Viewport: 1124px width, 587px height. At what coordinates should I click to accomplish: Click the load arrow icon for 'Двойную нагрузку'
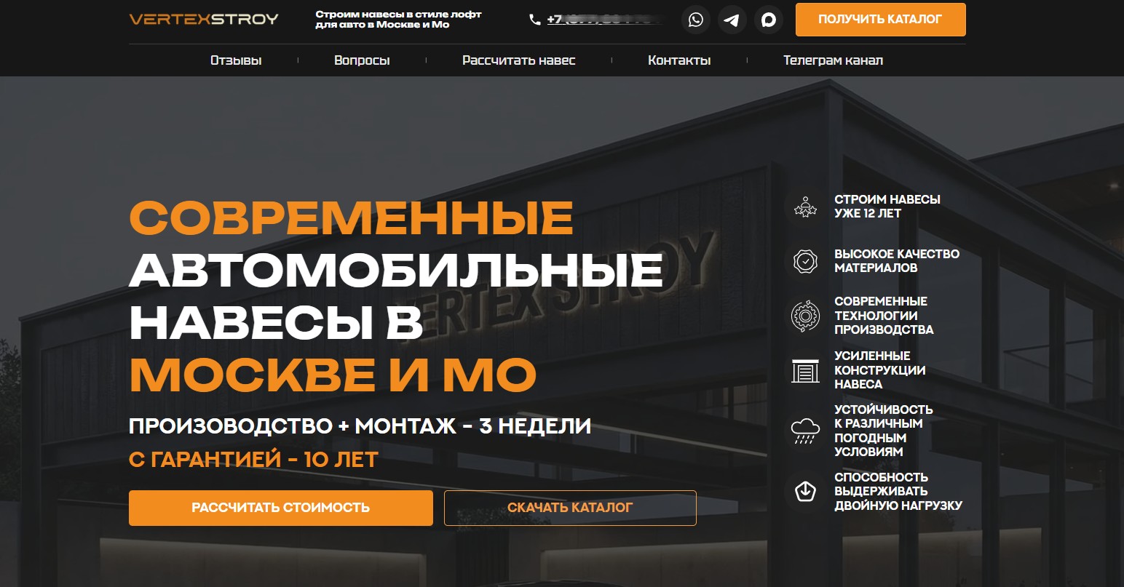pos(805,492)
